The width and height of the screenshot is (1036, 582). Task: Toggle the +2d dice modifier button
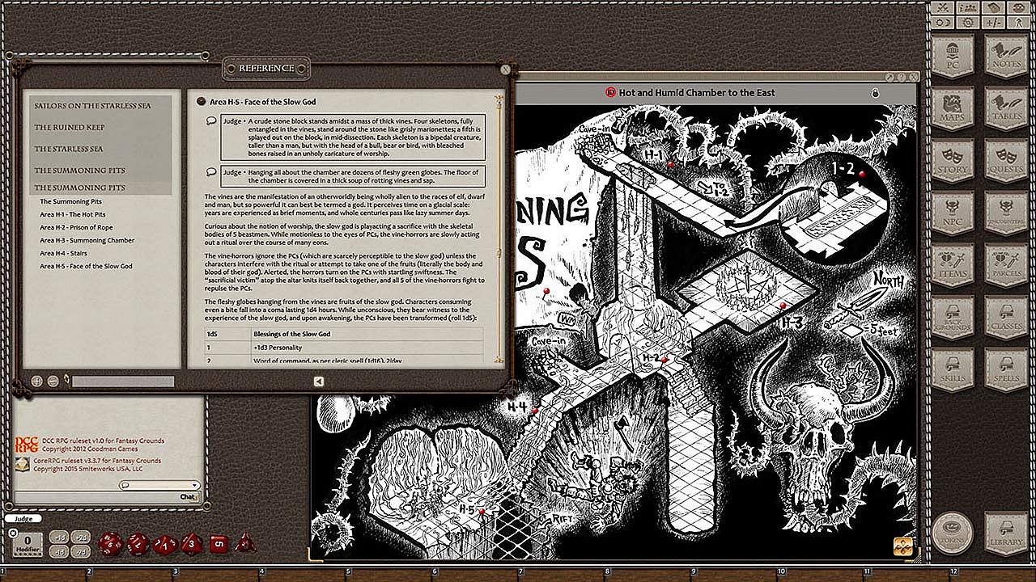(80, 537)
